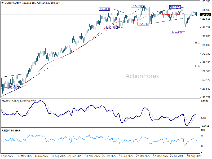Click the current price tag 184.964
This screenshot has width=212, height=159.
[206, 15]
